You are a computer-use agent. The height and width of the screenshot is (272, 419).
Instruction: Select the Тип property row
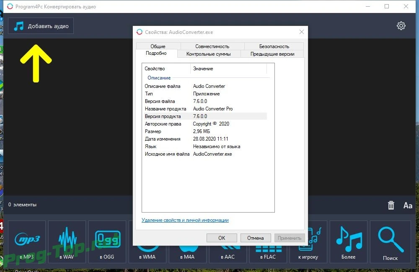205,94
